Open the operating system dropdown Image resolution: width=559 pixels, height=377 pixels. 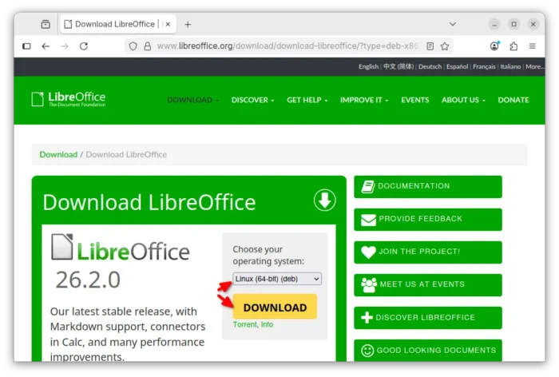coord(277,279)
